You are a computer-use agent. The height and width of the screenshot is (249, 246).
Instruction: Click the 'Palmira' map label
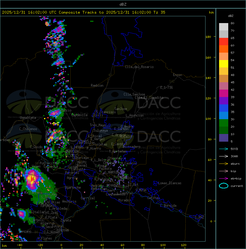tap(105, 169)
